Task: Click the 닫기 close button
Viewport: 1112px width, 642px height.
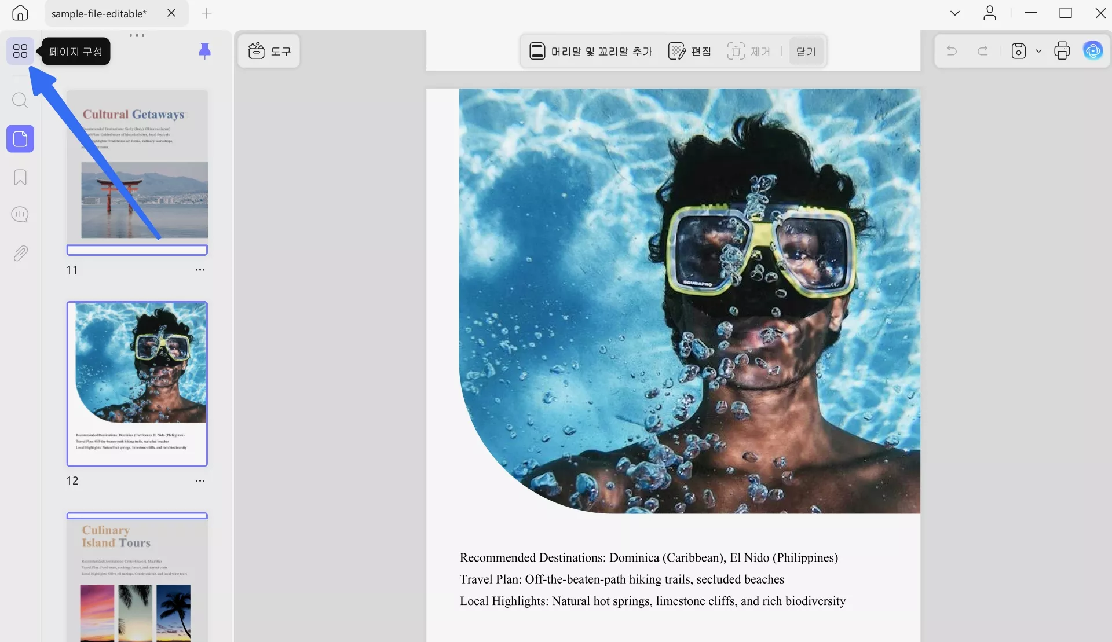Action: click(806, 52)
